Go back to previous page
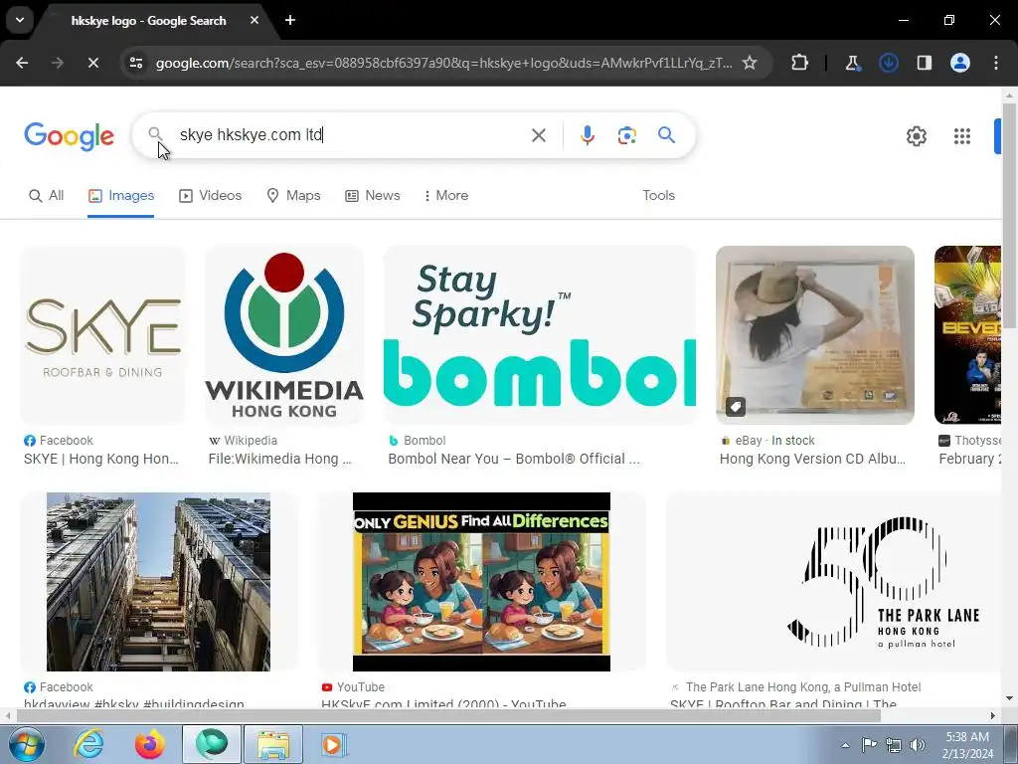 click(x=22, y=63)
